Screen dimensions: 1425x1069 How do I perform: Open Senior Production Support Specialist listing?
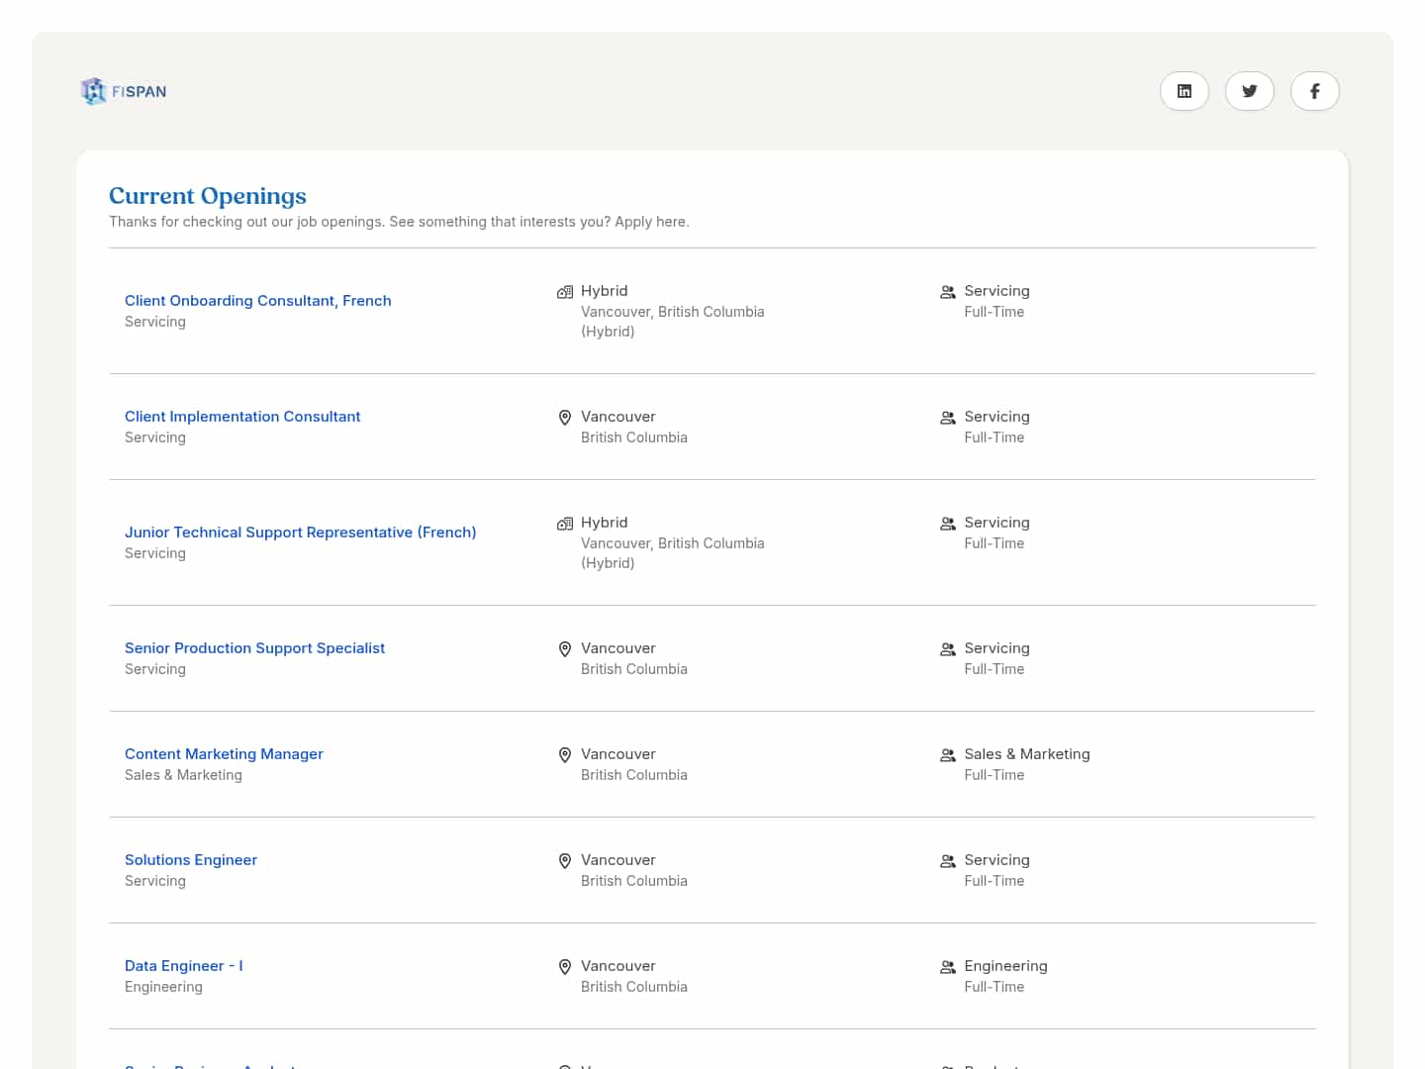coord(254,648)
